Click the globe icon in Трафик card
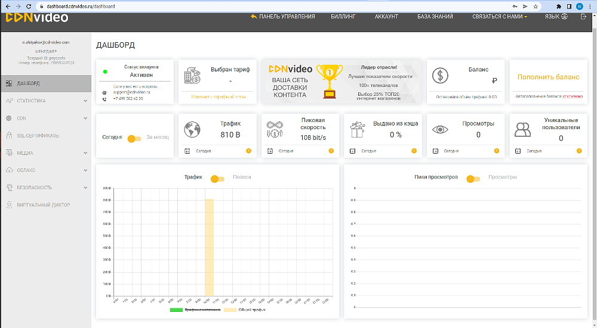This screenshot has height=328, width=597. [x=192, y=129]
